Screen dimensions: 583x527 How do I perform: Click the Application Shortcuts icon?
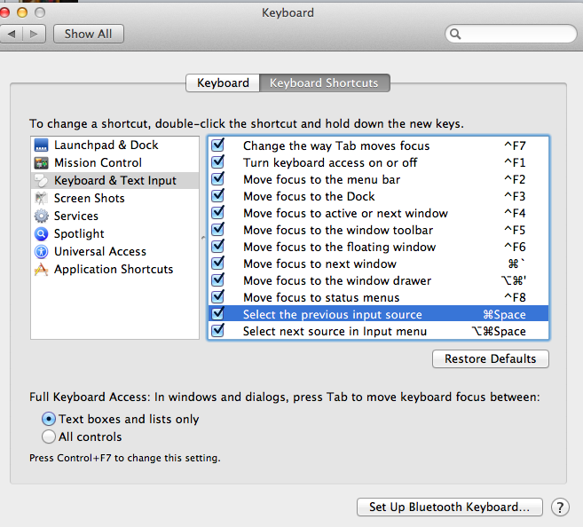[x=41, y=270]
